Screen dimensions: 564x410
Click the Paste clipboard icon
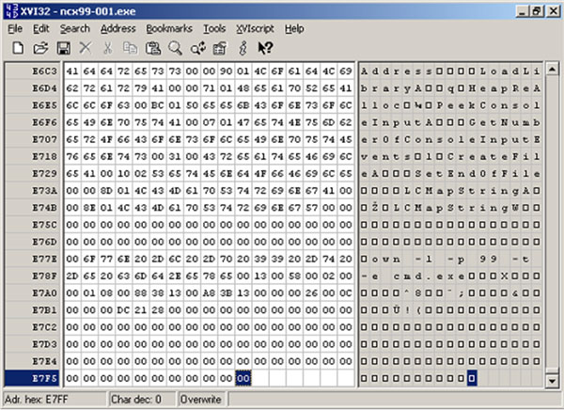coord(152,47)
